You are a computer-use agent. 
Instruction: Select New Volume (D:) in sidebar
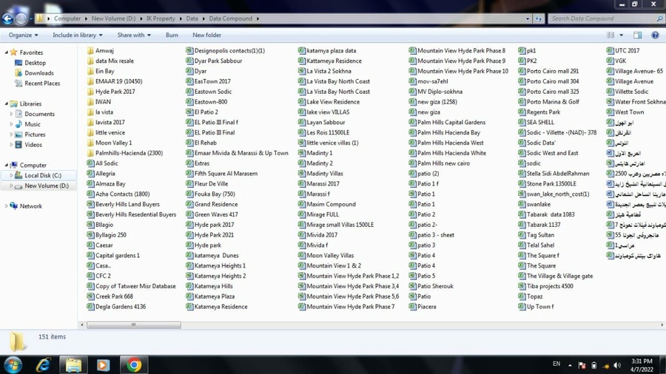coord(47,186)
